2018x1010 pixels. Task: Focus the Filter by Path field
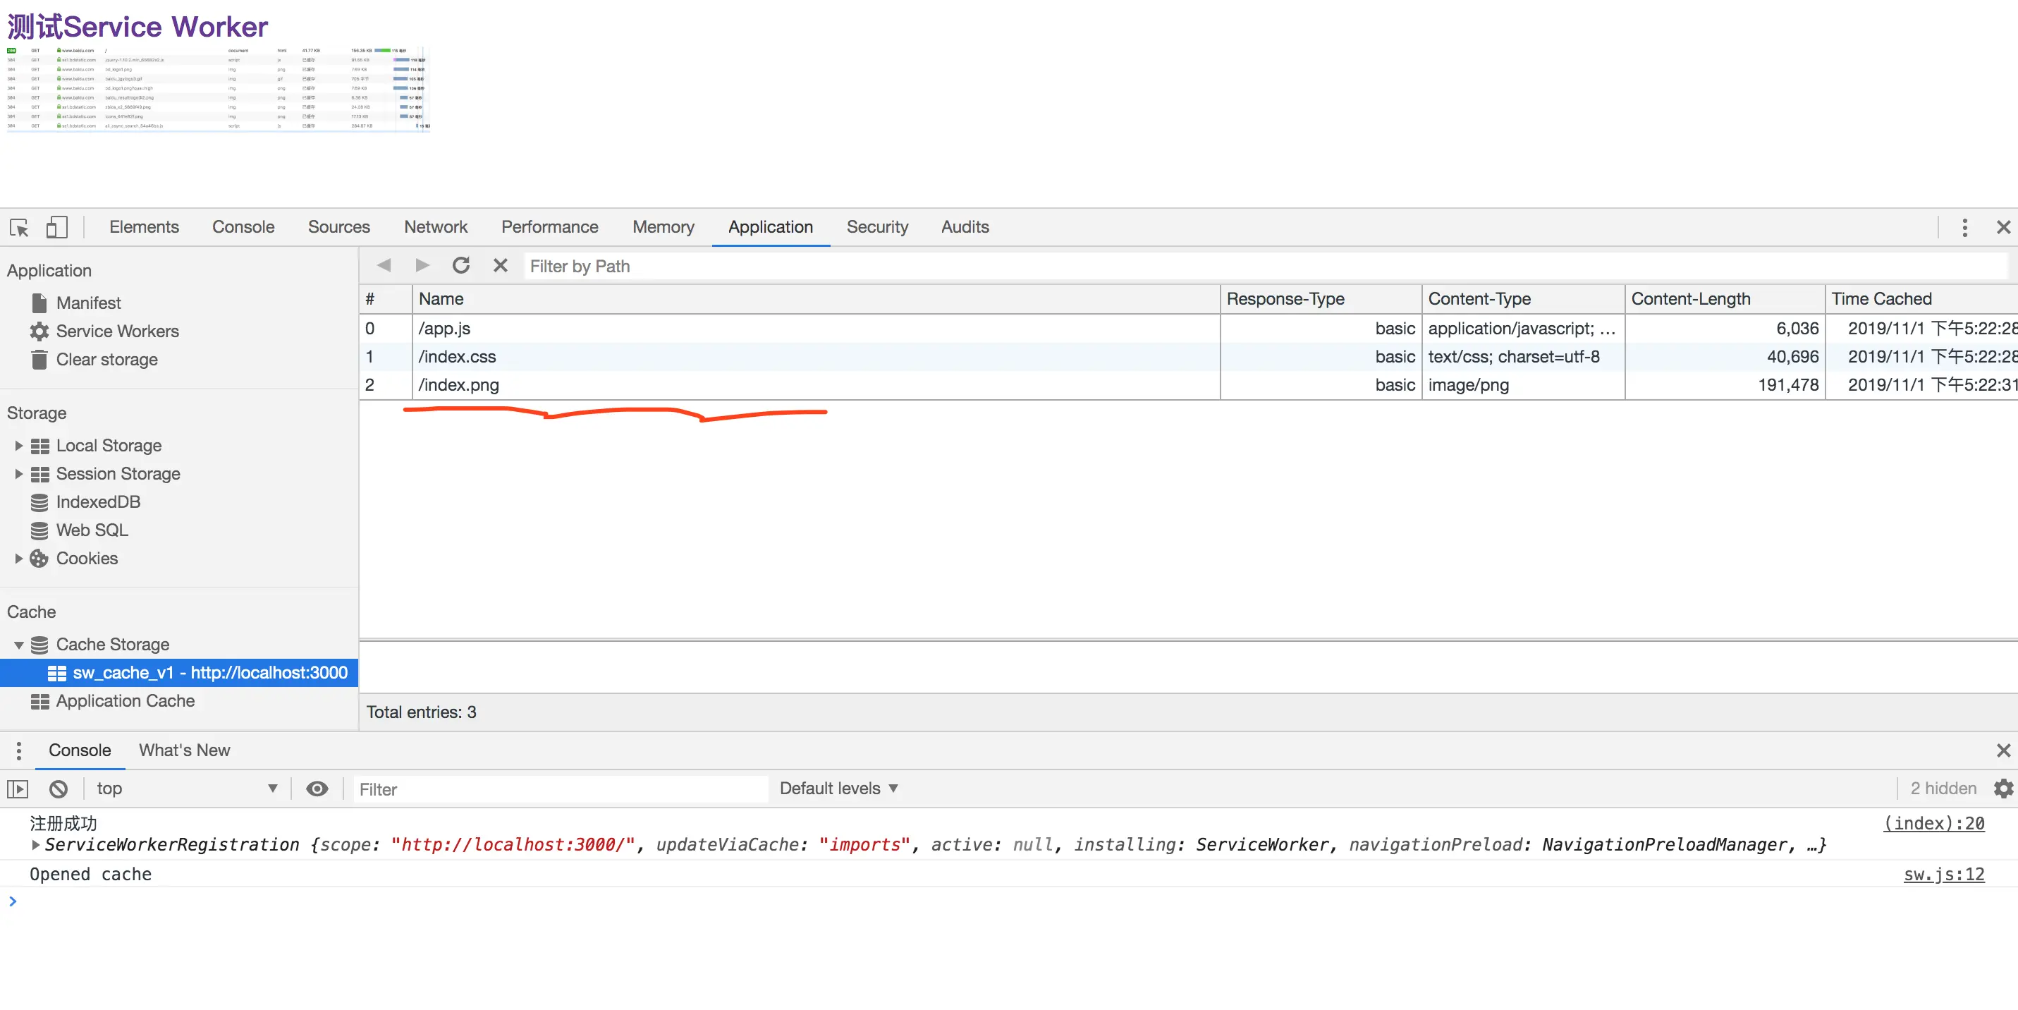pos(1264,267)
